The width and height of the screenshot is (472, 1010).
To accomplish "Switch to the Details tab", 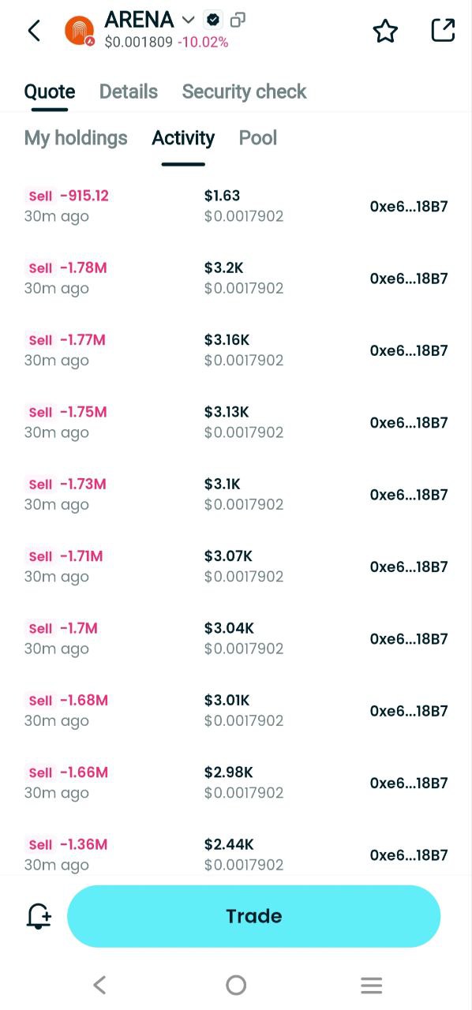I will pyautogui.click(x=129, y=92).
